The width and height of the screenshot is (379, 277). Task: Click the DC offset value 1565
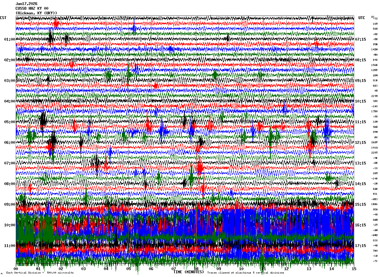[375, 65]
